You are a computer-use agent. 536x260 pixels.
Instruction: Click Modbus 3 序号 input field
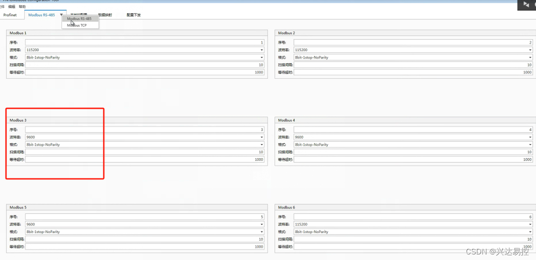(144, 130)
